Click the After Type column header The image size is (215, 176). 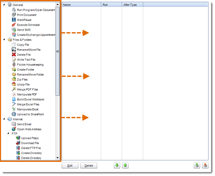pos(132,4)
